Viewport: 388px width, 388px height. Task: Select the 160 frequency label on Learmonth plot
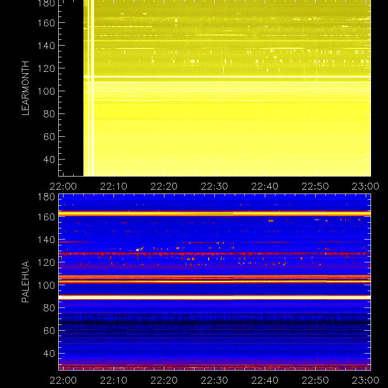click(46, 23)
